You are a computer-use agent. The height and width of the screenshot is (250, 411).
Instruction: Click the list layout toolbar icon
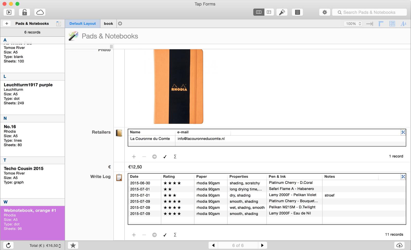(297, 12)
